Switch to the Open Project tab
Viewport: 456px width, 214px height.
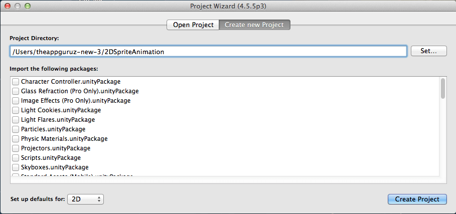click(x=193, y=25)
